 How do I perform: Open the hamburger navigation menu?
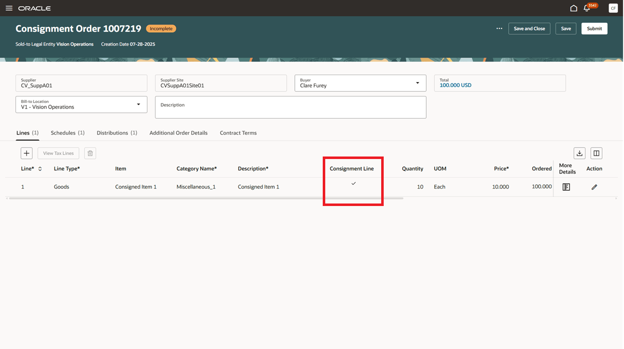pyautogui.click(x=9, y=8)
